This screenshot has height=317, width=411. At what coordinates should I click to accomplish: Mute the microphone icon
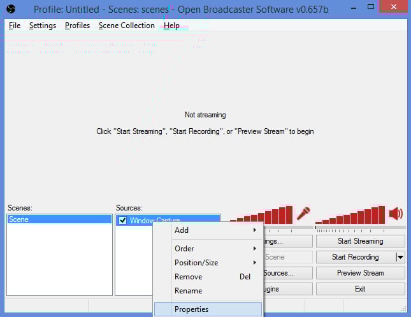point(303,213)
